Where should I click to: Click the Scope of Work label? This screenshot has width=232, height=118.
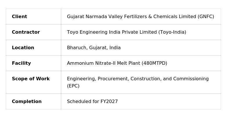(x=31, y=79)
